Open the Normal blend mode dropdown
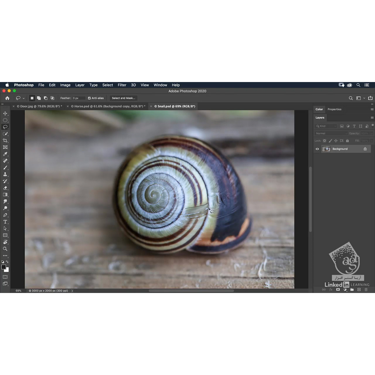 pyautogui.click(x=331, y=133)
